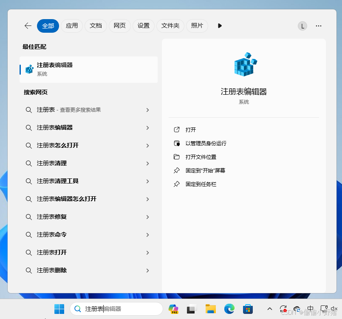Click the back arrow at top left
This screenshot has width=342, height=319.
tap(28, 26)
